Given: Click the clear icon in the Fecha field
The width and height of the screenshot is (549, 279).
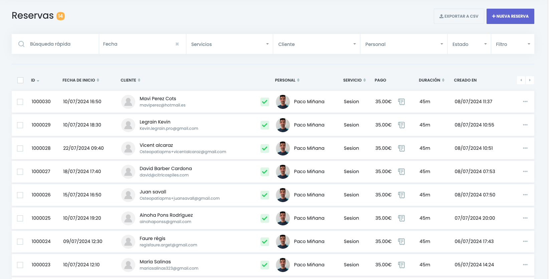Looking at the screenshot, I should click(x=177, y=44).
